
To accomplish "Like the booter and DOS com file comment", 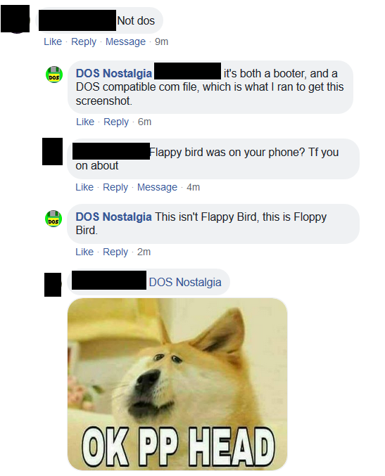I will click(x=85, y=122).
